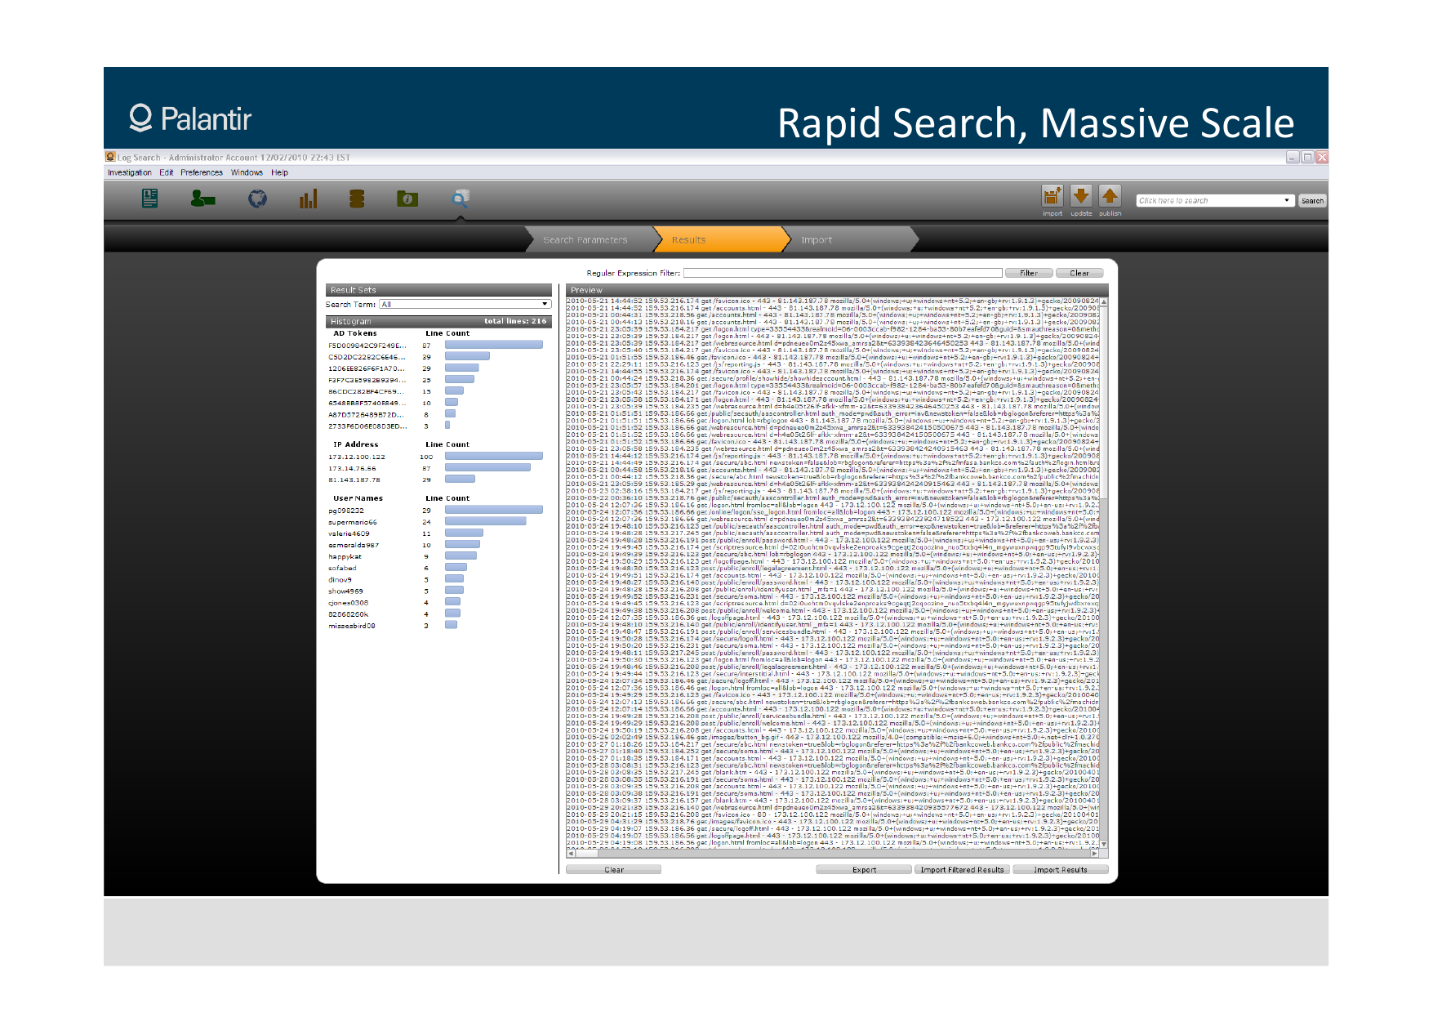Select AD token 1206EE826F6F1A70…

(367, 368)
